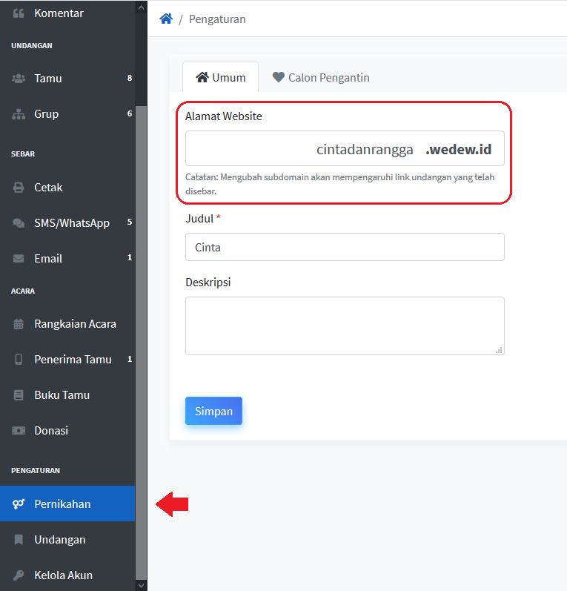567x591 pixels.
Task: Click the house icon in Umum tab
Action: [202, 77]
